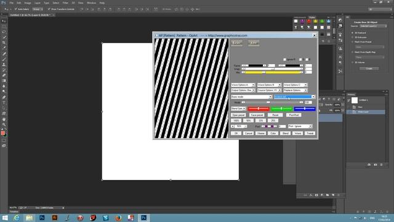Select the Hand tool
The image size is (394, 222).
[4, 119]
